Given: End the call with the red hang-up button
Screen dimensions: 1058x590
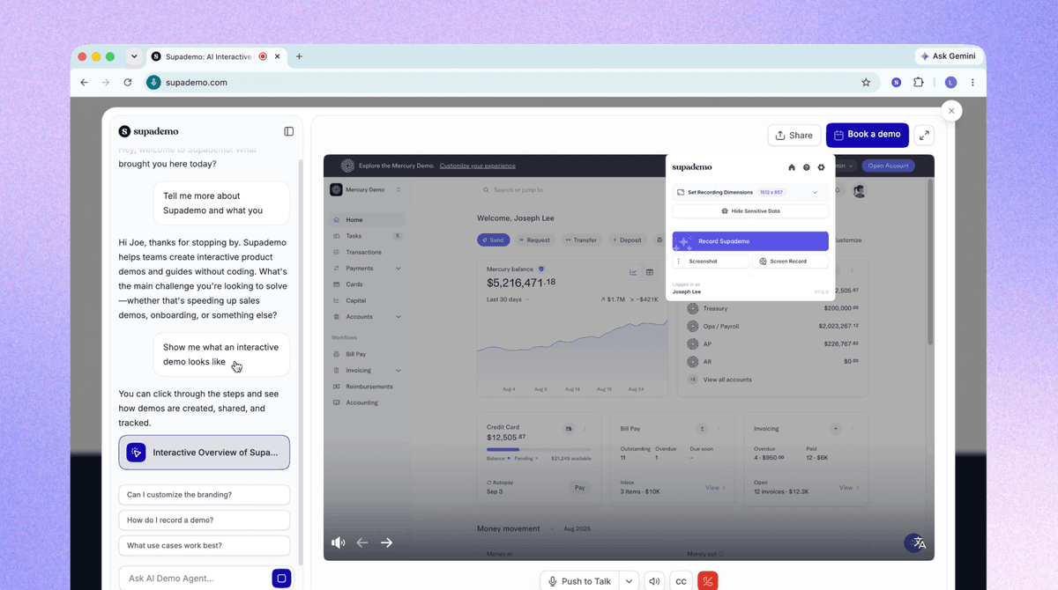Looking at the screenshot, I should pyautogui.click(x=707, y=581).
